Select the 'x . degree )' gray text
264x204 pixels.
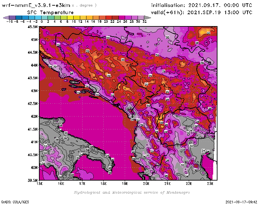[x=84, y=5]
